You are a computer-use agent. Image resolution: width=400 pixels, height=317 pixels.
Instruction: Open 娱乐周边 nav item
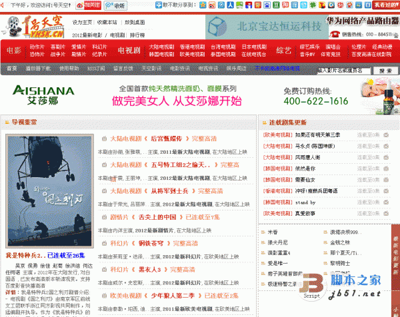pyautogui.click(x=237, y=69)
